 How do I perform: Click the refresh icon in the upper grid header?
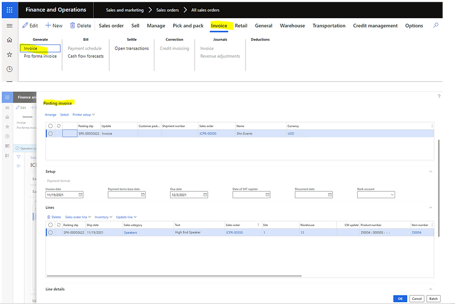58,126
